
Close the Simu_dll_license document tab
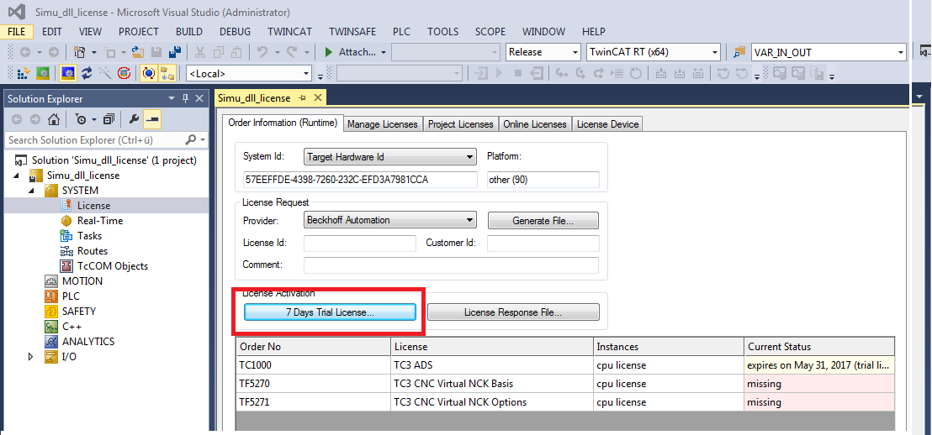tap(317, 98)
